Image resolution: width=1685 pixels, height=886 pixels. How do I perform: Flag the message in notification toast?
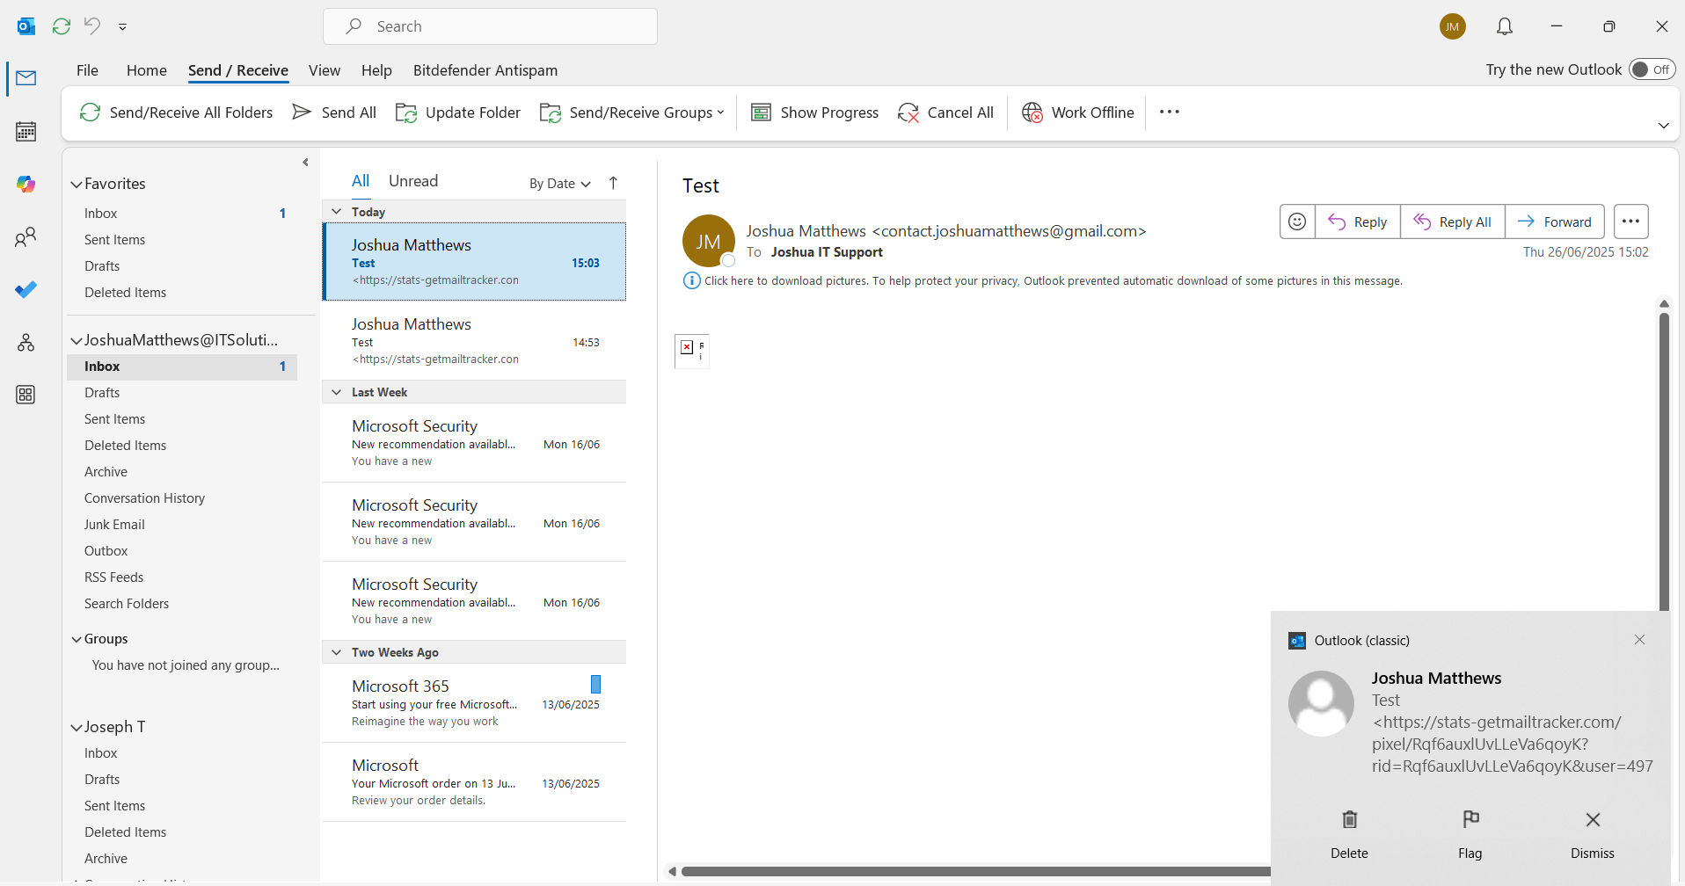click(1470, 835)
